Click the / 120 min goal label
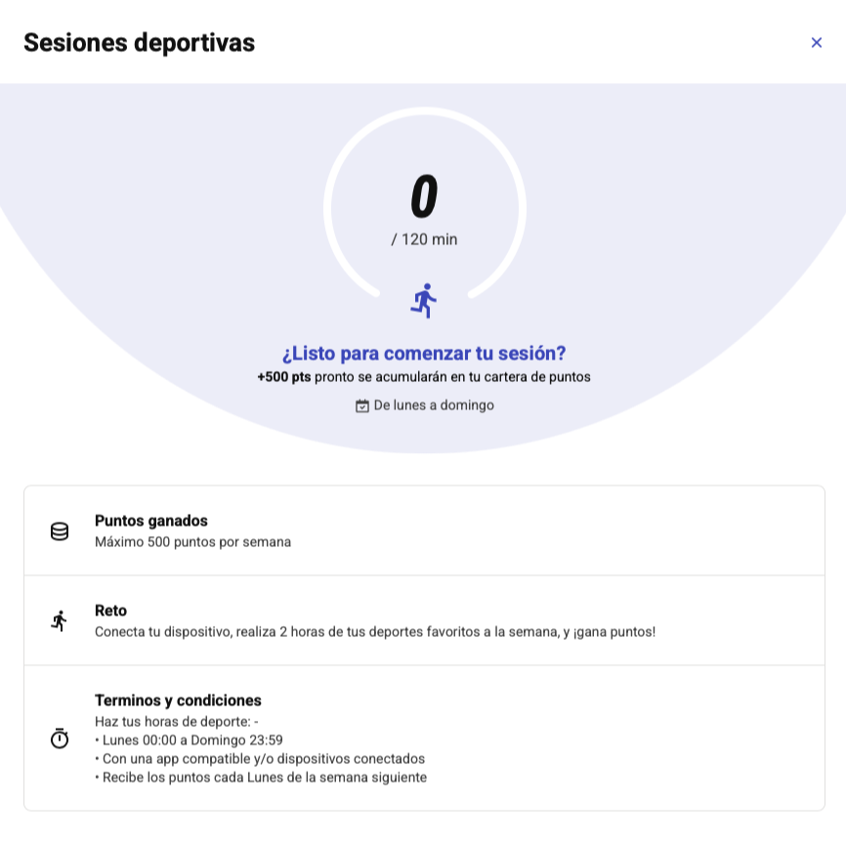The width and height of the screenshot is (846, 844). [x=424, y=239]
